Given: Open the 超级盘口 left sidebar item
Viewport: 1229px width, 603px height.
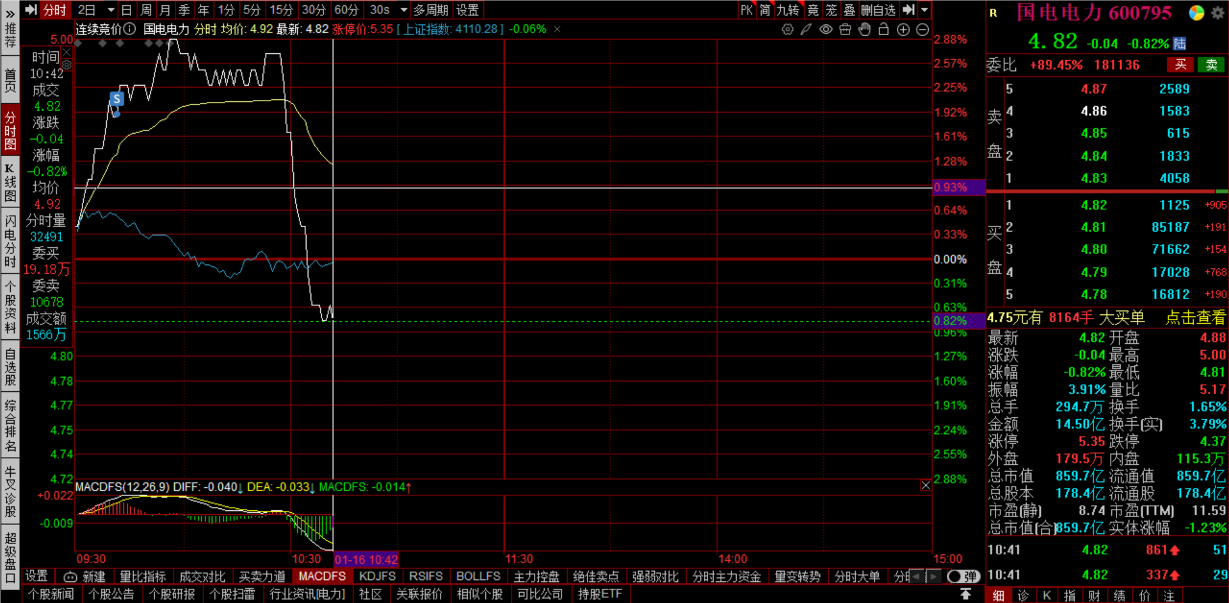Looking at the screenshot, I should (x=10, y=558).
